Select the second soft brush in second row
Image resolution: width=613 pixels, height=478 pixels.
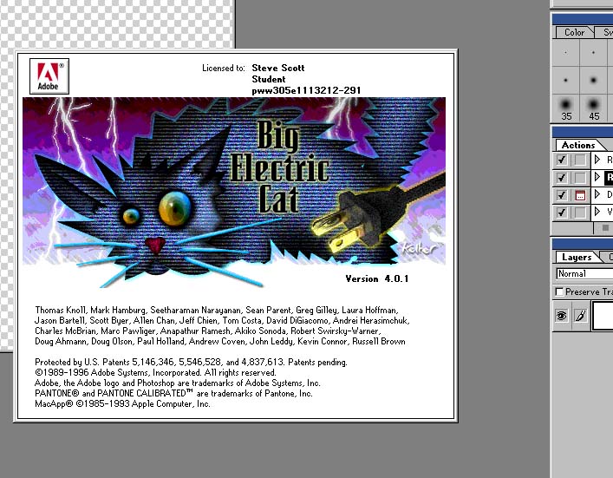(594, 80)
